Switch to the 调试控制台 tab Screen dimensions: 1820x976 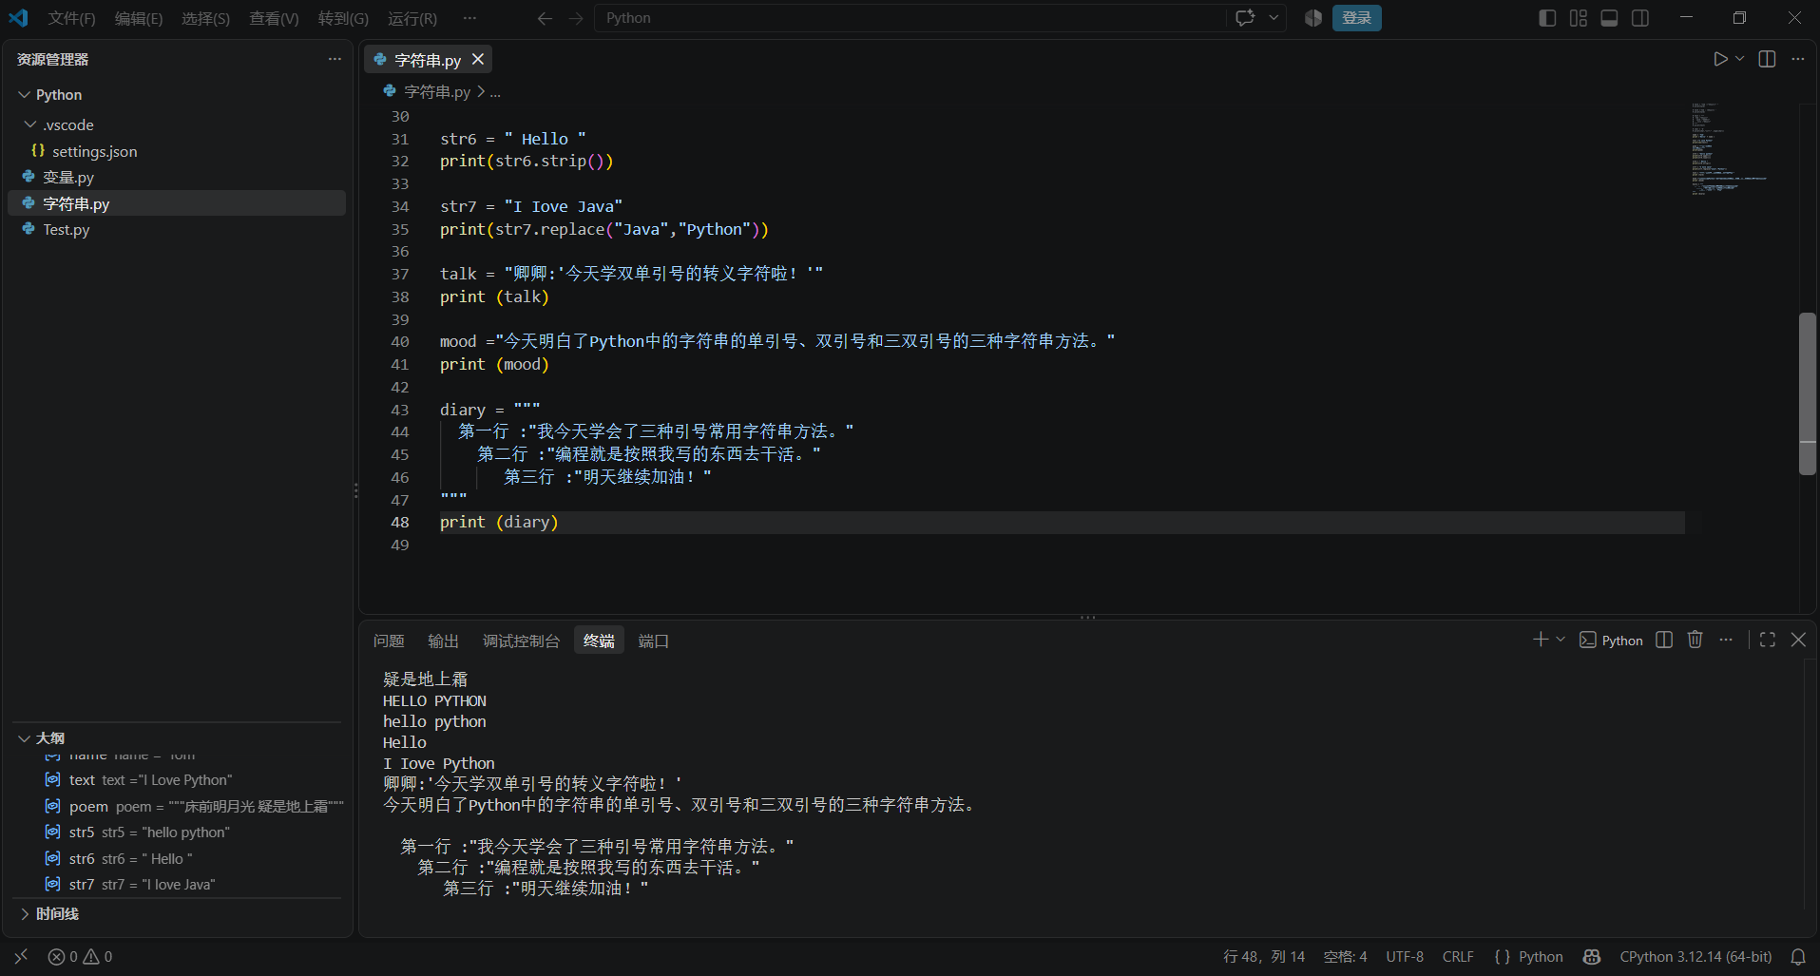521,641
